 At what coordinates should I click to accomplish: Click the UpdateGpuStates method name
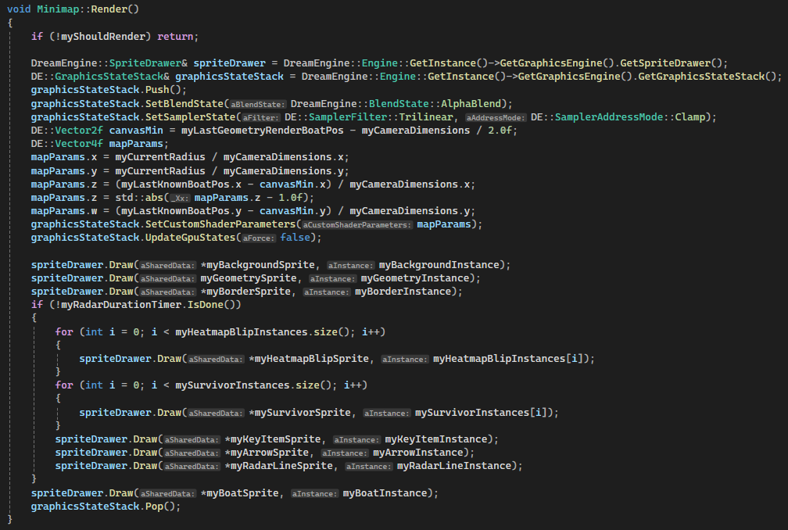191,237
